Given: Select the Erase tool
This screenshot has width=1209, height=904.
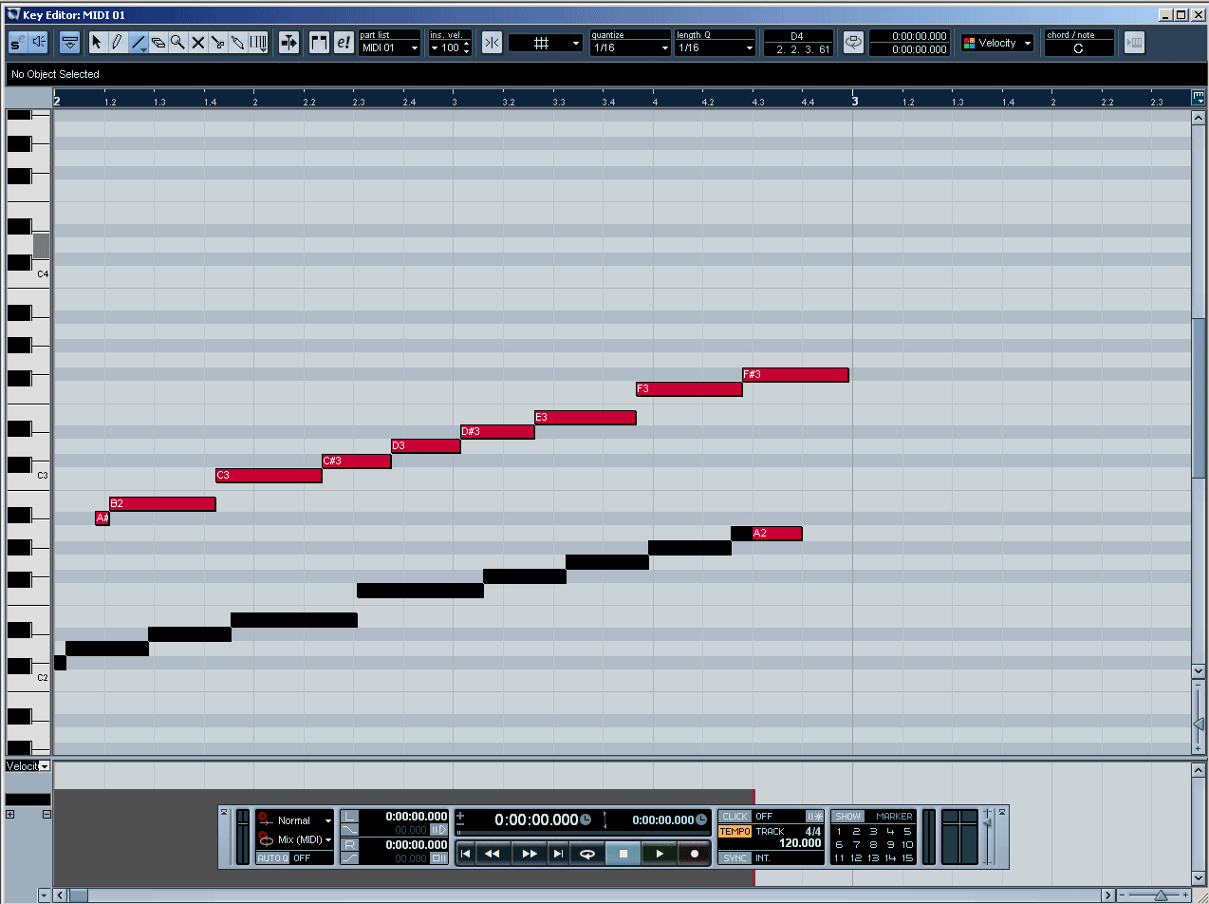Looking at the screenshot, I should [x=158, y=43].
